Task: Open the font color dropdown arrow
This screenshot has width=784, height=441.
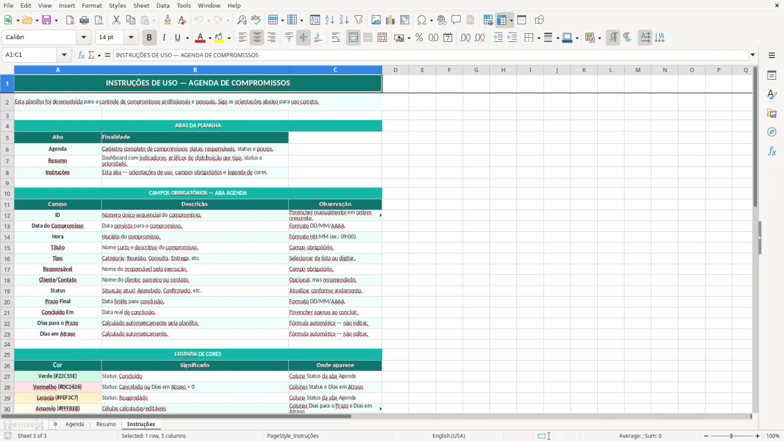Action: click(210, 38)
